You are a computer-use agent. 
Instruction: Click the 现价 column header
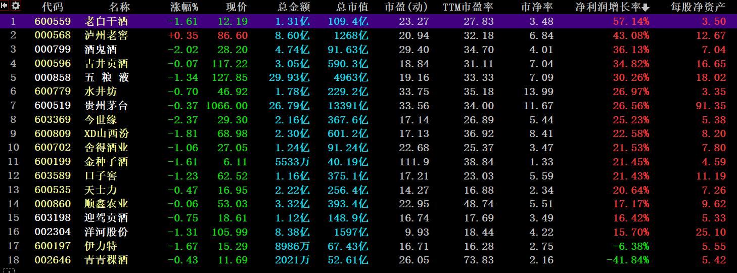pos(237,7)
